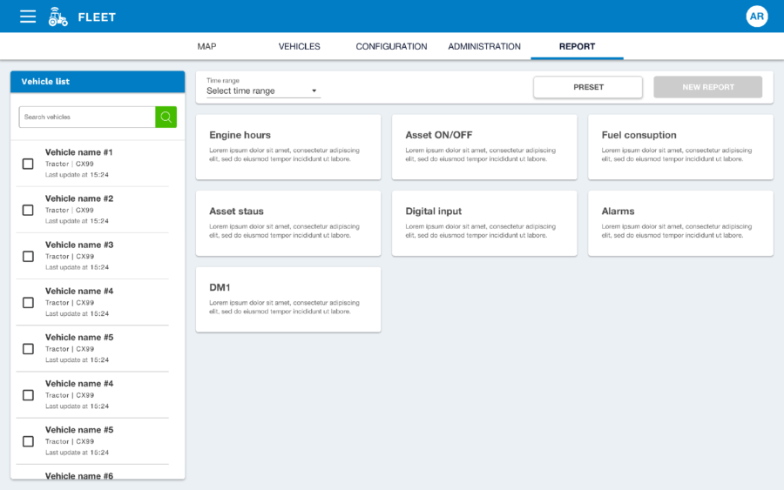Select the Fuel consuption report card
Image resolution: width=784 pixels, height=490 pixels.
[x=680, y=147]
